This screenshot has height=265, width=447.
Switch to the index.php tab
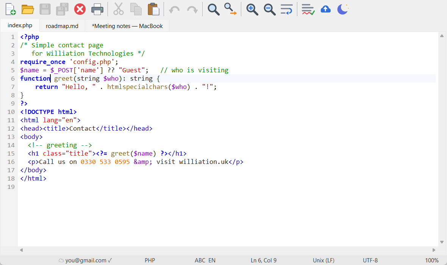point(20,25)
